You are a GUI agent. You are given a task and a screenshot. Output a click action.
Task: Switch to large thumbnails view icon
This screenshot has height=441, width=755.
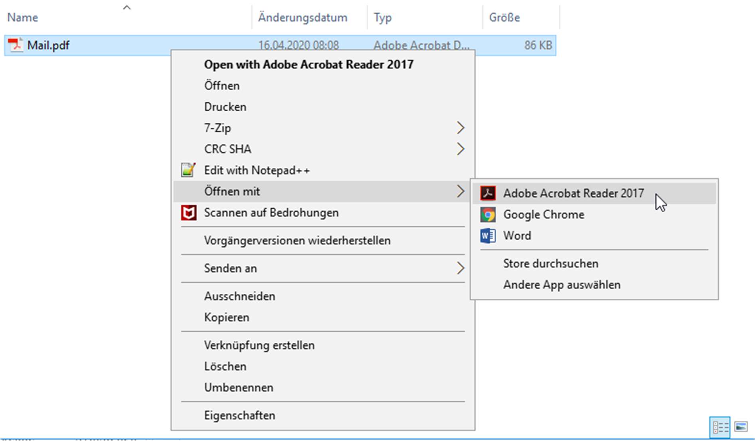(741, 427)
